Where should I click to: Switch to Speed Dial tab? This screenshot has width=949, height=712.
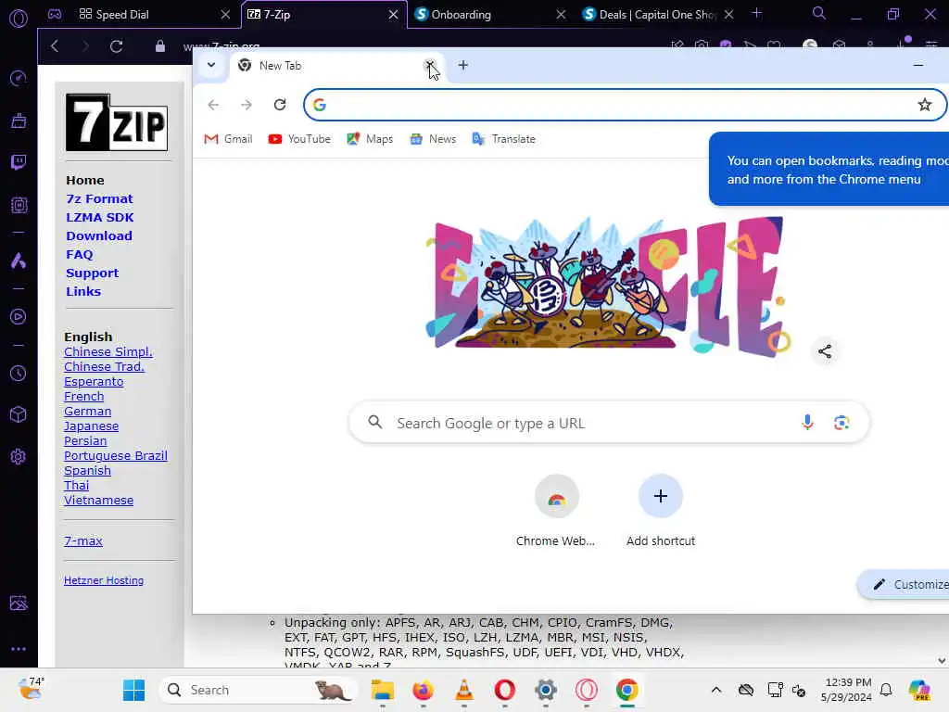155,15
